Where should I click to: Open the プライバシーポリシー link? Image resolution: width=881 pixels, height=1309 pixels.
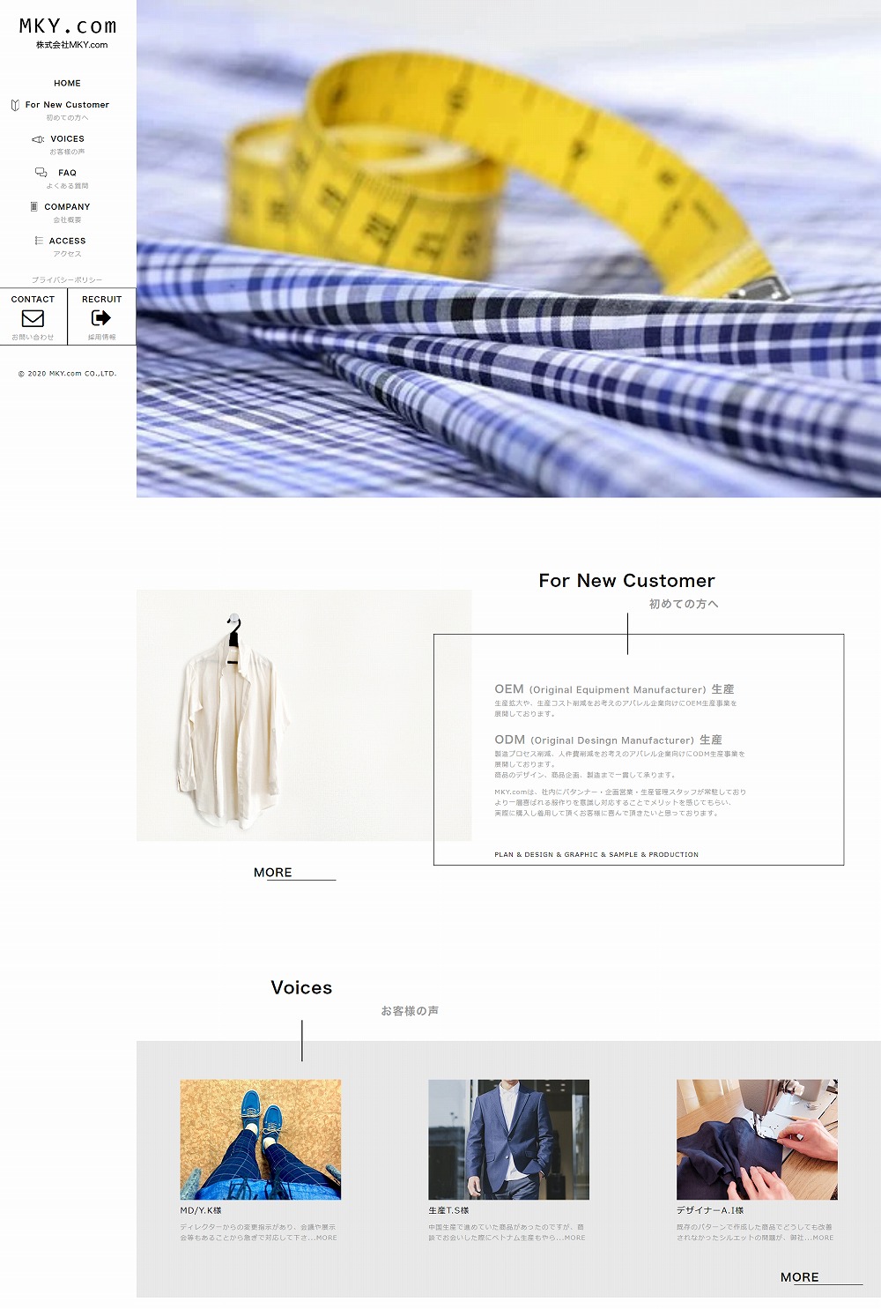[x=67, y=279]
